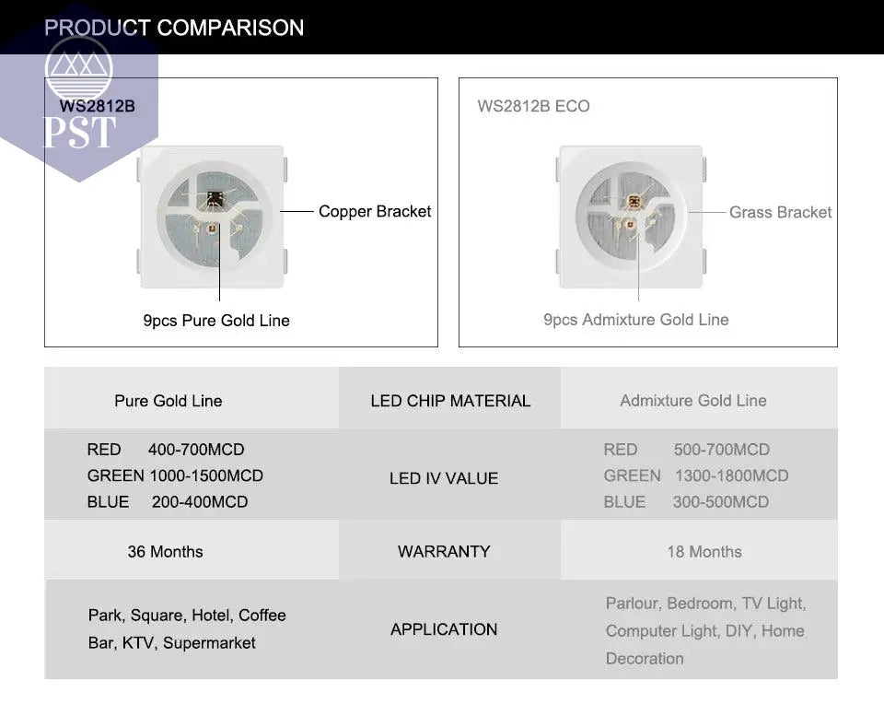
Task: Click the 9pcs Admixture Gold Line caption
Action: (636, 320)
